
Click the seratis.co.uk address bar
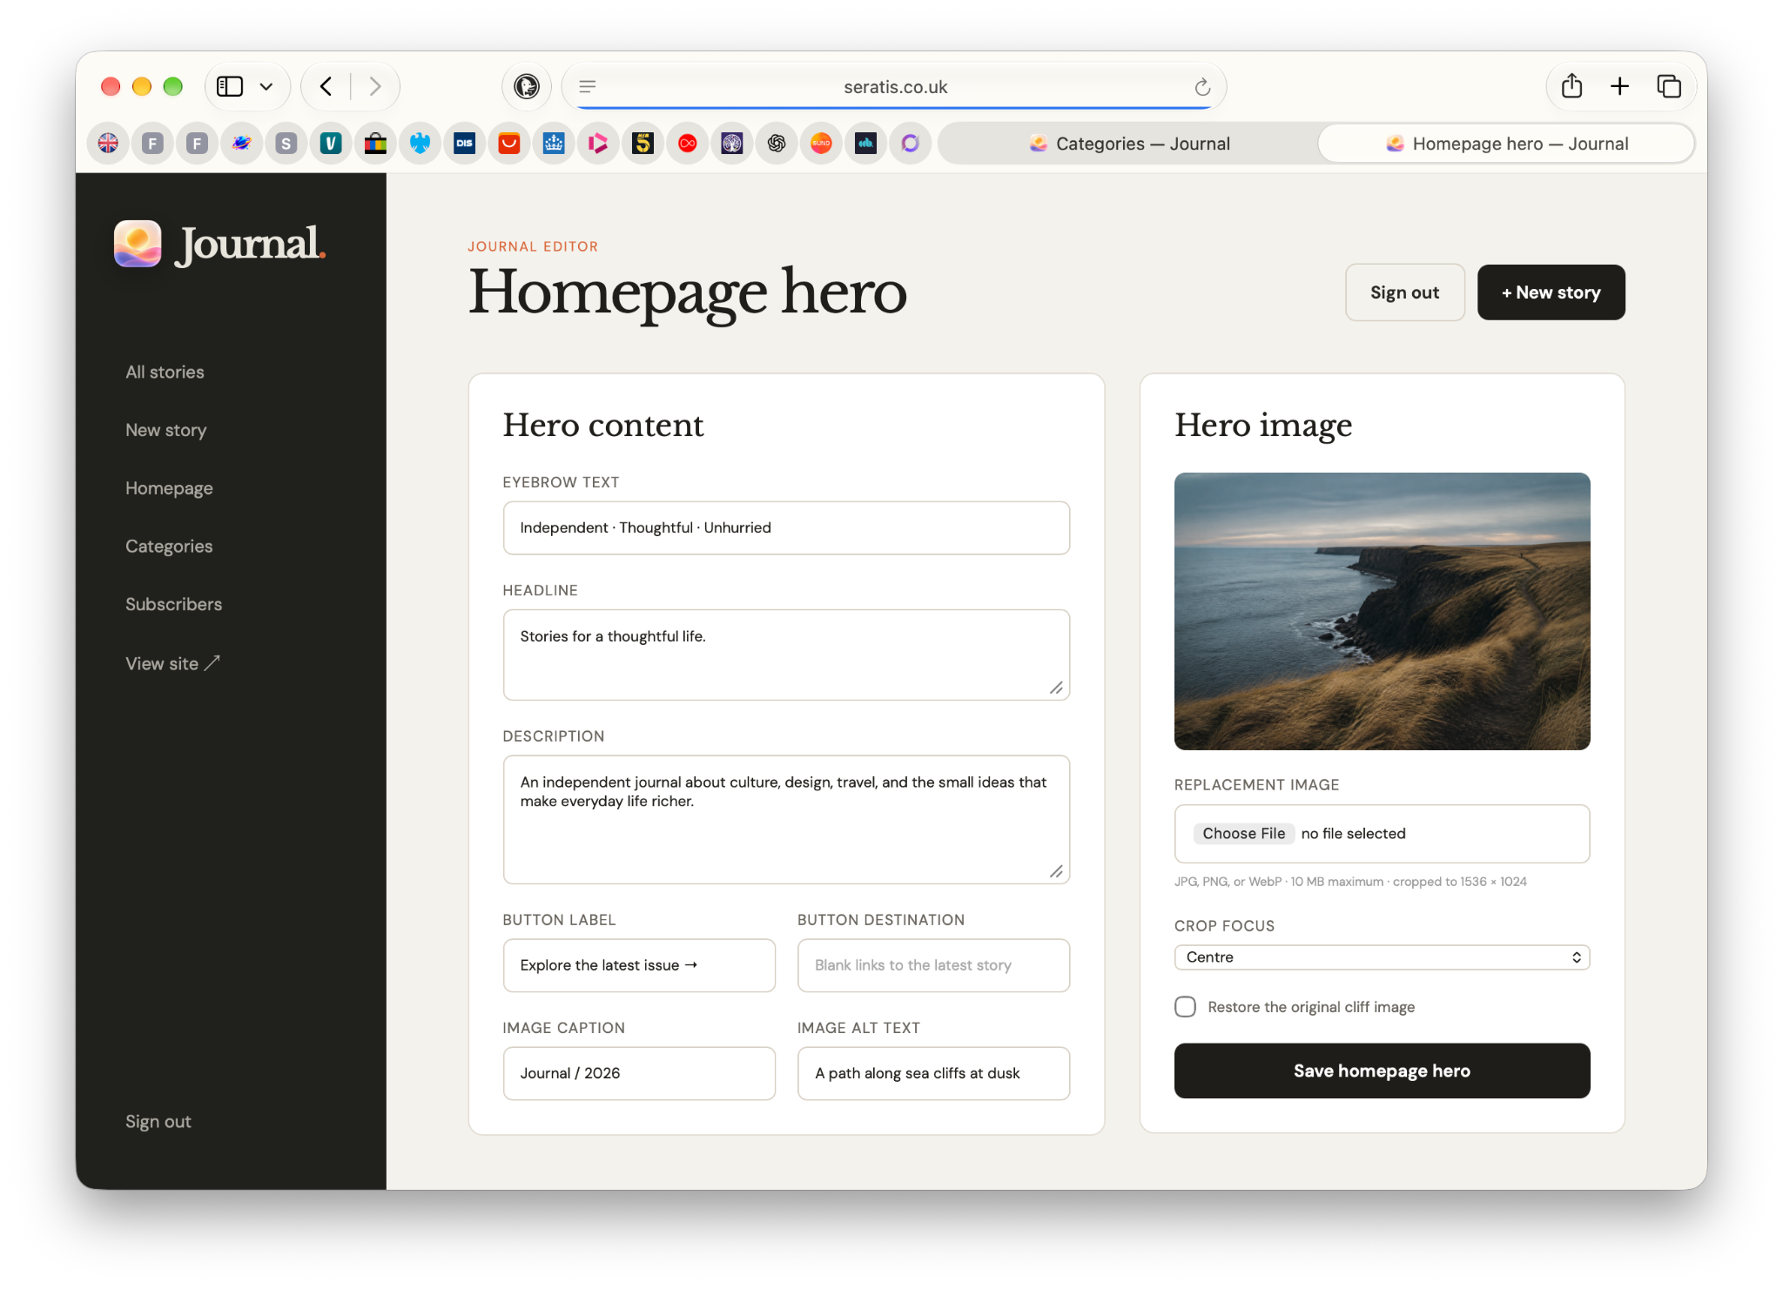pyautogui.click(x=895, y=87)
